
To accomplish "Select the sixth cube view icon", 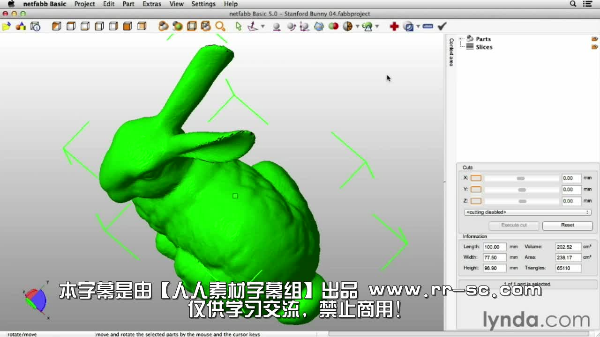I will 127,26.
